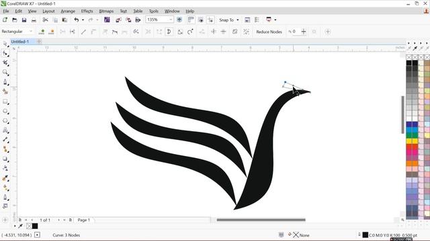Open the Window menu
This screenshot has height=241, width=430.
click(x=172, y=11)
